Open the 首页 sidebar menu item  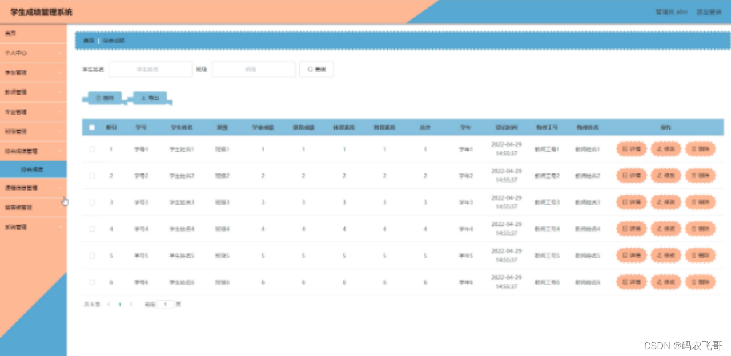coord(33,33)
